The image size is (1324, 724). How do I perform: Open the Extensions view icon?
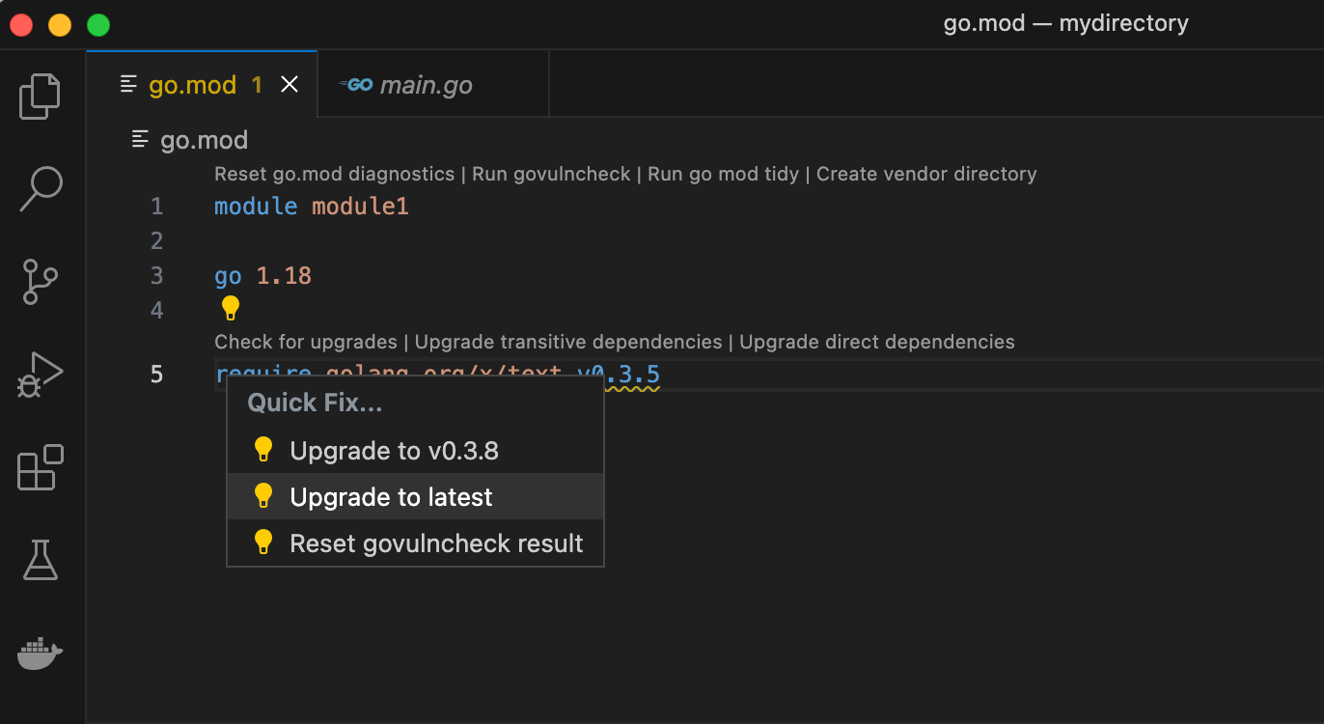(40, 467)
